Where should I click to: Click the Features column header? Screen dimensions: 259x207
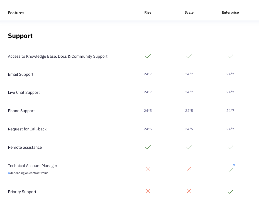[x=16, y=13]
